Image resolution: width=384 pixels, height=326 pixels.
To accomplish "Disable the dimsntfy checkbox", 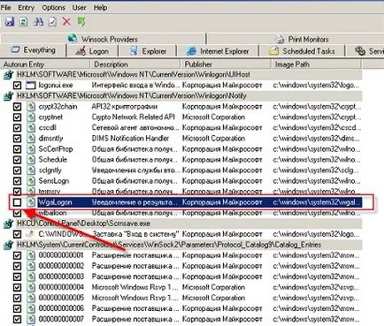I will coord(18,139).
